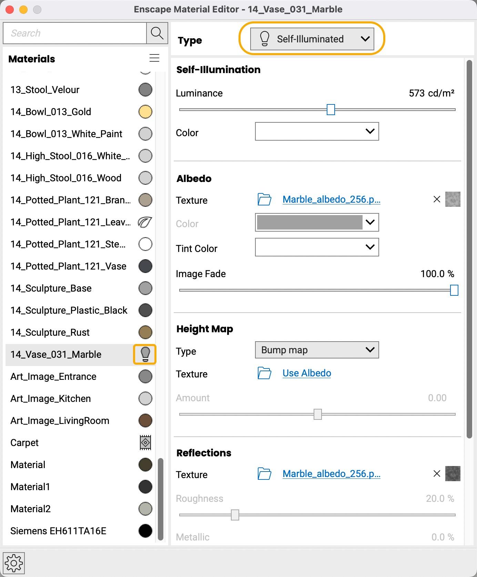Screen dimensions: 477x577
Task: Expand the Tint Color dropdown
Action: [x=317, y=247]
